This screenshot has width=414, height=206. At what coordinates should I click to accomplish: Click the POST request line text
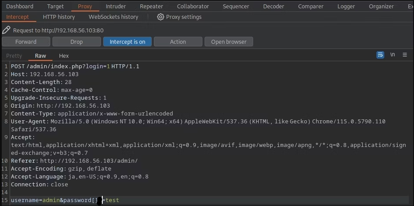click(75, 66)
